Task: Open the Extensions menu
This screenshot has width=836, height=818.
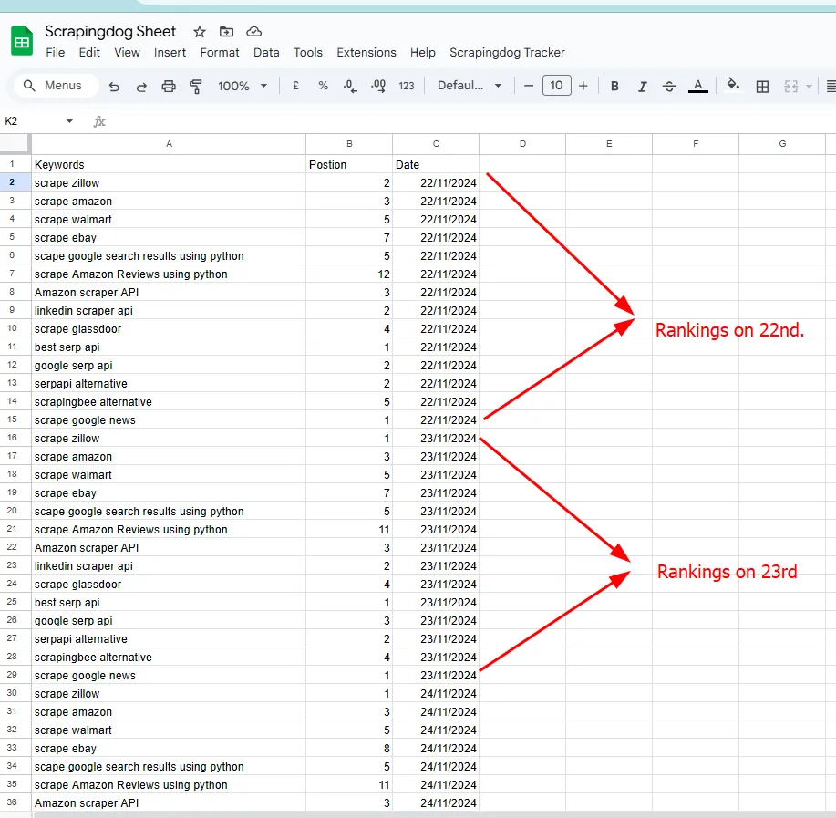Action: 366,53
